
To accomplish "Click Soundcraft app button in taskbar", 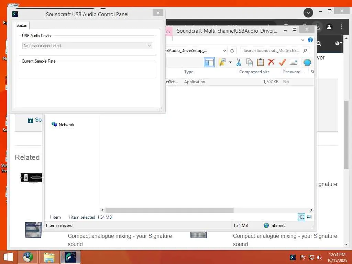I will point(70,257).
